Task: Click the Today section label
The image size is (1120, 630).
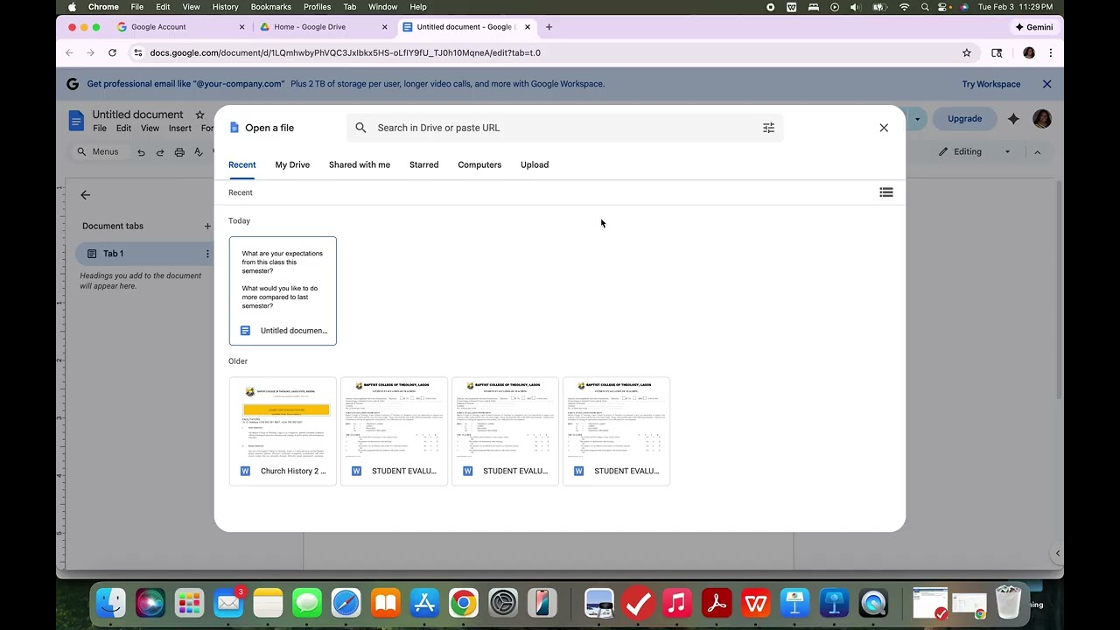Action: click(239, 220)
